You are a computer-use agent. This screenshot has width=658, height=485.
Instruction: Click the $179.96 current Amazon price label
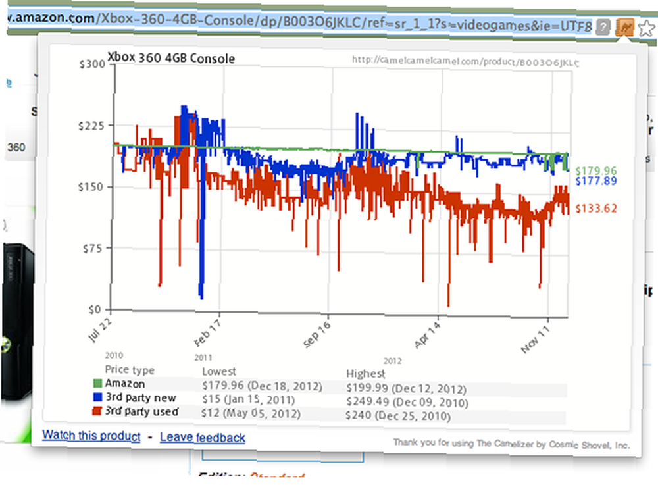click(x=596, y=170)
